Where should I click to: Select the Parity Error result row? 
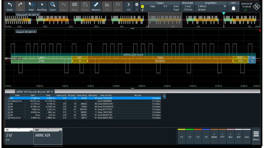[83, 118]
